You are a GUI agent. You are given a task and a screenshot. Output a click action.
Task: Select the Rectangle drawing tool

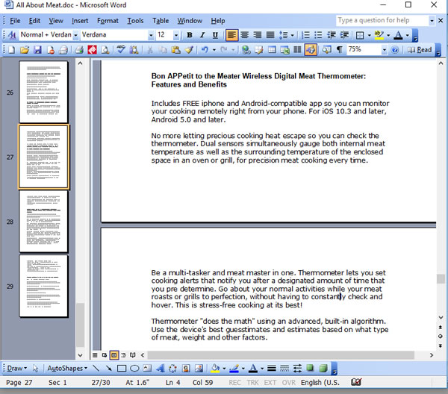pos(122,369)
